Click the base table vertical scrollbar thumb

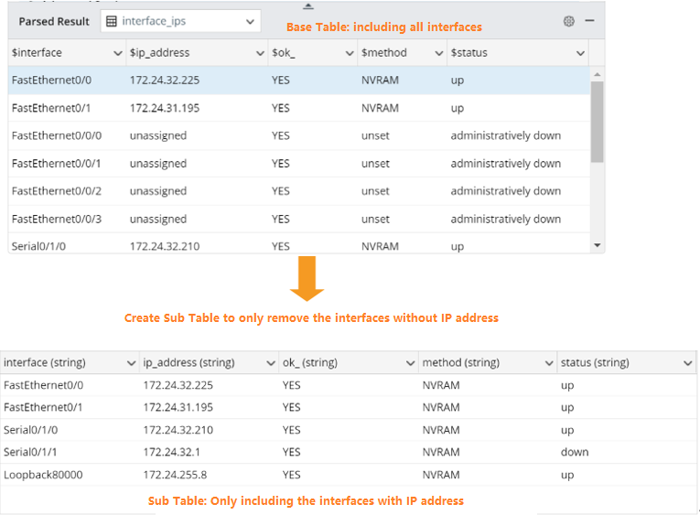(598, 121)
